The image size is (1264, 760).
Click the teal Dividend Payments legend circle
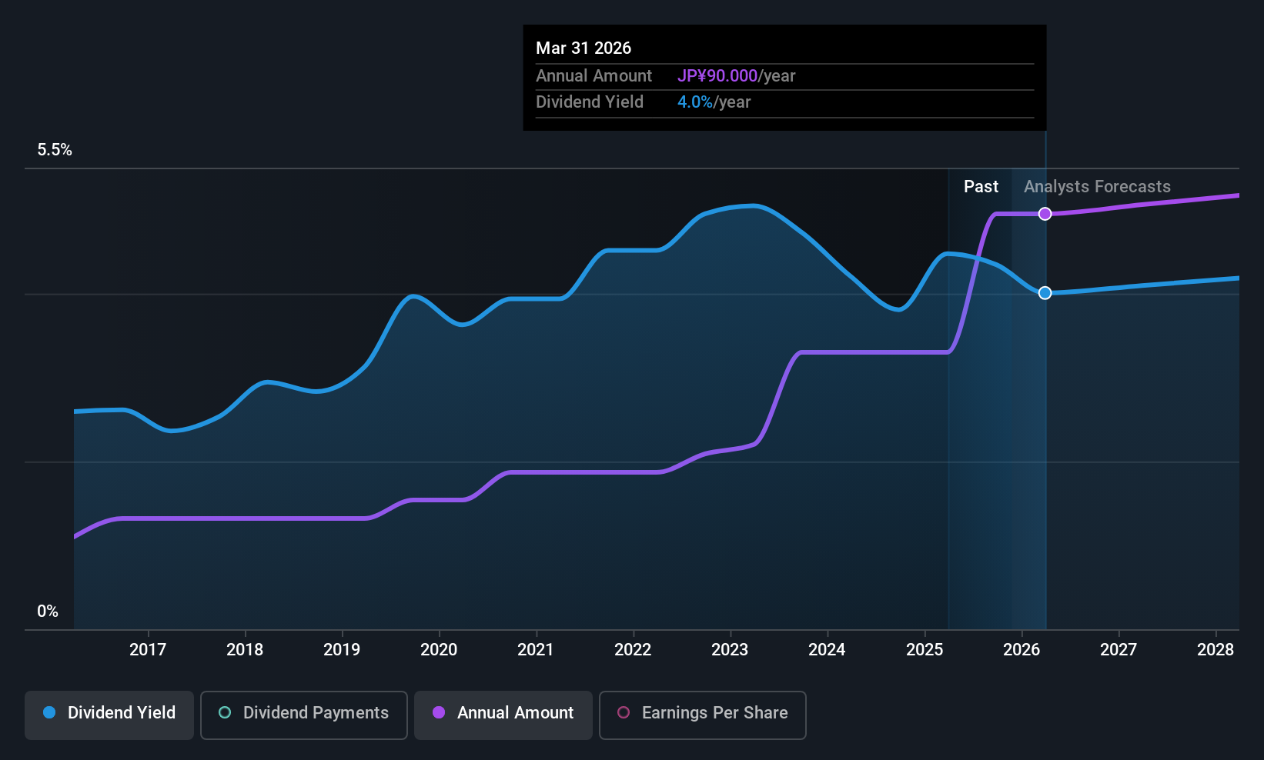[x=224, y=713]
